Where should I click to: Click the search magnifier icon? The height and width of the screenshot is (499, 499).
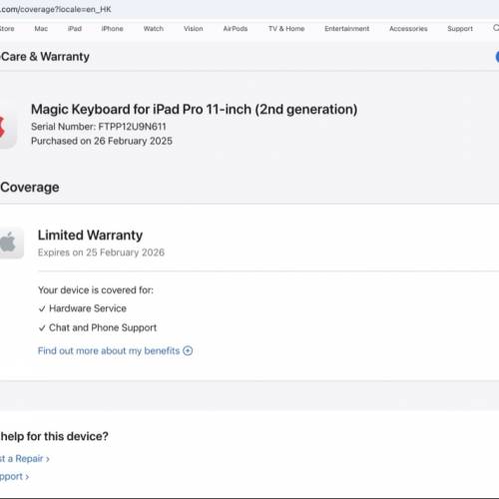point(496,28)
